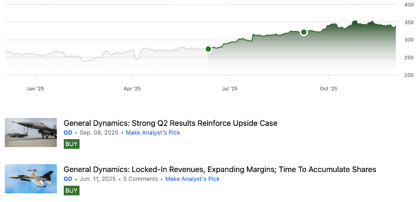Click the Oct '25 axis label
Image resolution: width=418 pixels, height=202 pixels.
(328, 88)
